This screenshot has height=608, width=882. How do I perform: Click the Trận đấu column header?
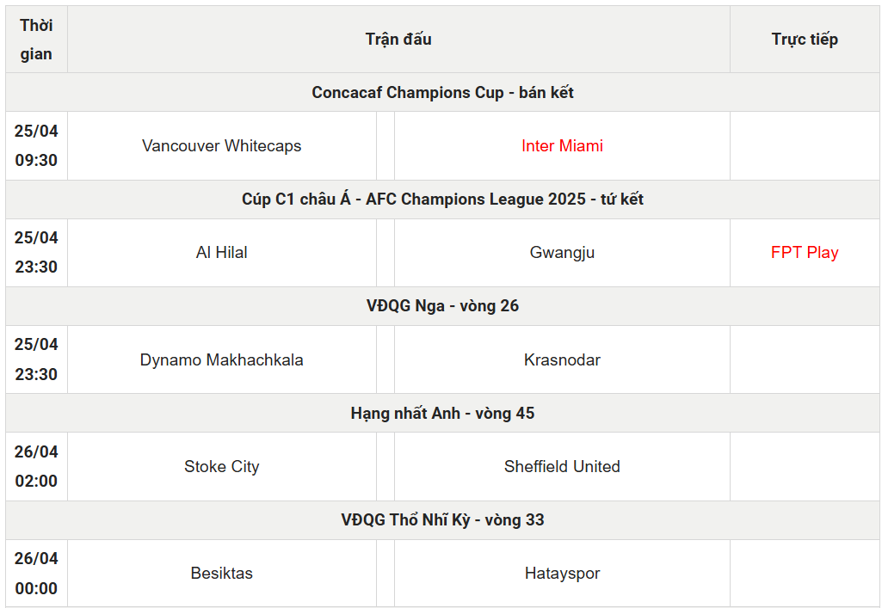[x=398, y=40]
